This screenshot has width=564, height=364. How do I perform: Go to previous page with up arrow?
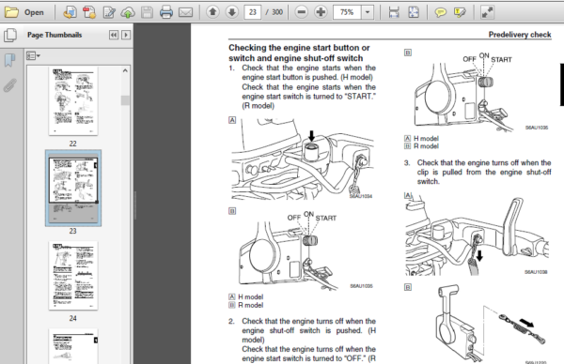[x=212, y=12]
